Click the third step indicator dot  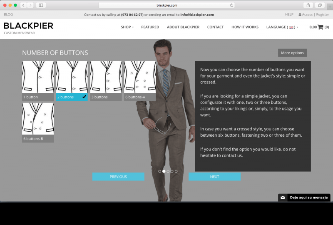click(168, 171)
